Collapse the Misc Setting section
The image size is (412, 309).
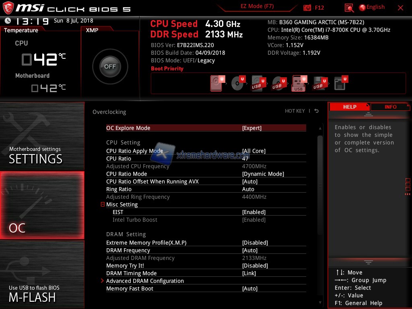(x=103, y=204)
